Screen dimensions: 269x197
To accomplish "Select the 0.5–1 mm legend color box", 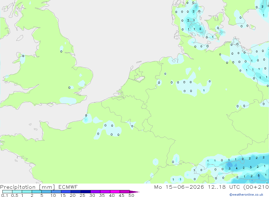I will tap(17, 192).
